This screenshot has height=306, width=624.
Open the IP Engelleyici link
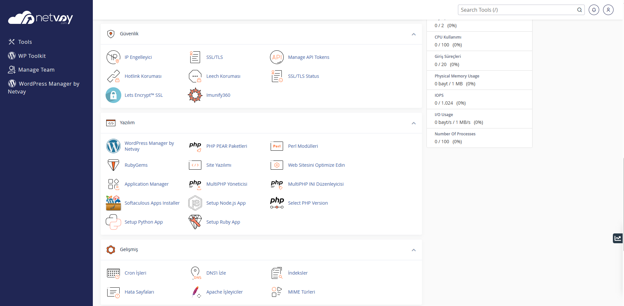coord(138,57)
